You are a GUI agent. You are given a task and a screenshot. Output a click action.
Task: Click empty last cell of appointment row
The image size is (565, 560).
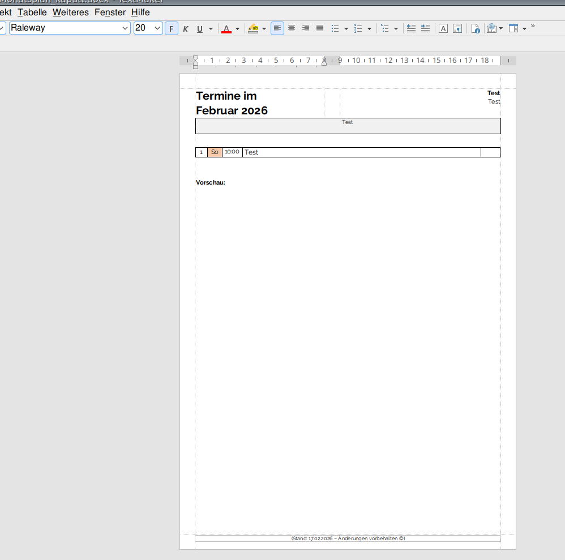[x=490, y=152]
